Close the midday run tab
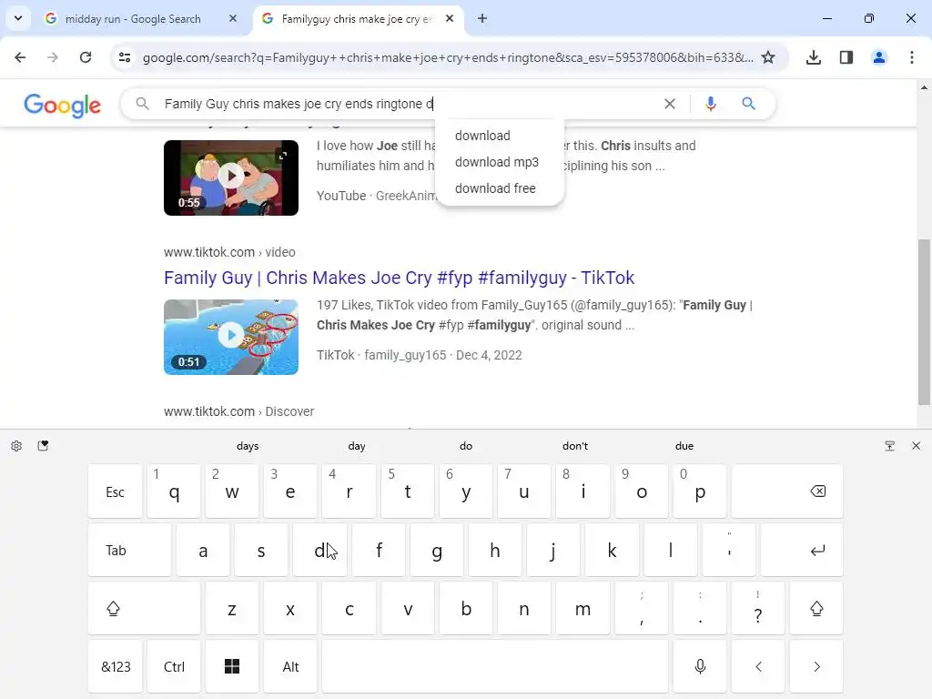Viewport: 932px width, 699px height. pos(233,18)
